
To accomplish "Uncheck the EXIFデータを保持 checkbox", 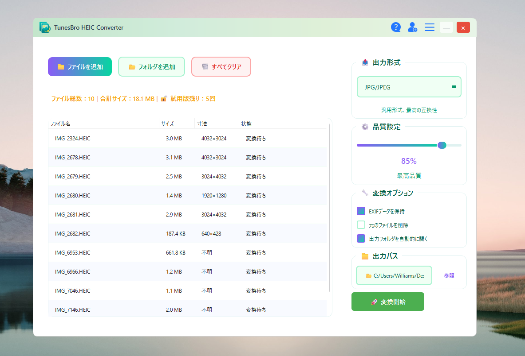I will (361, 211).
